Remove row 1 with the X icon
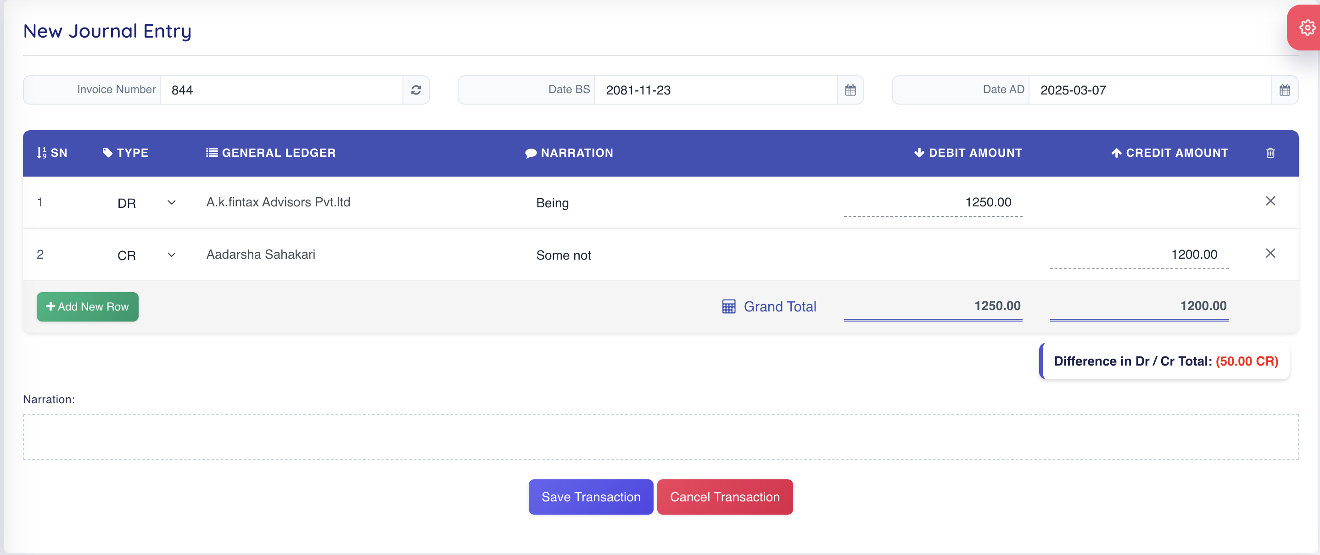The image size is (1320, 555). tap(1270, 201)
